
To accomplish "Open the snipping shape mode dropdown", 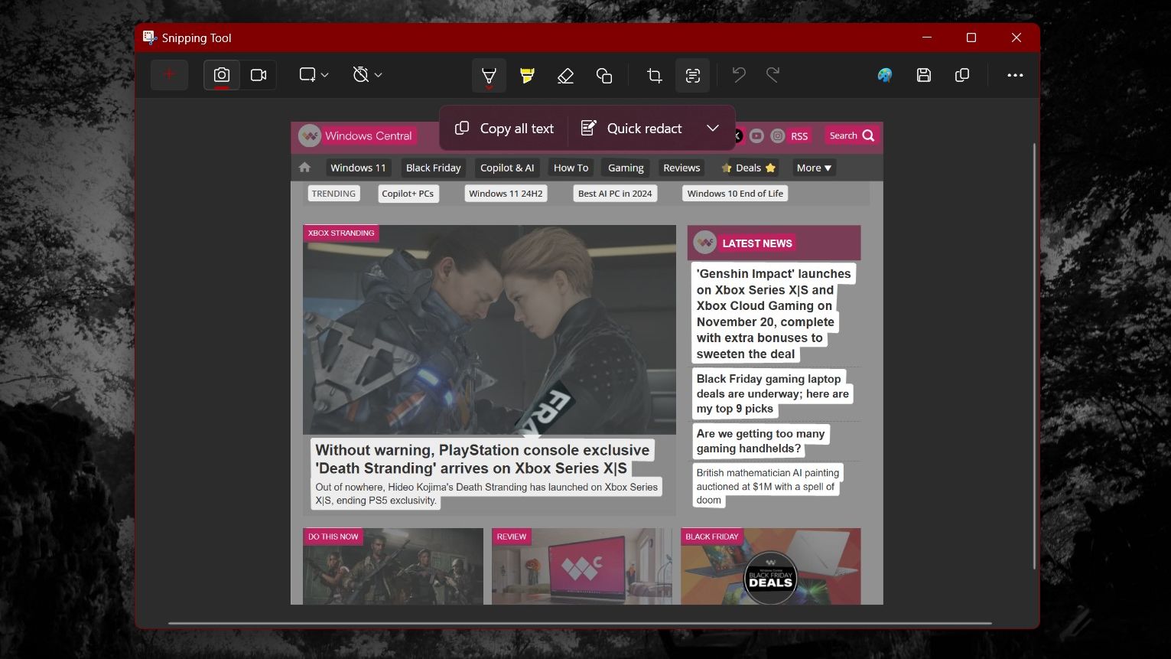I will [x=314, y=75].
